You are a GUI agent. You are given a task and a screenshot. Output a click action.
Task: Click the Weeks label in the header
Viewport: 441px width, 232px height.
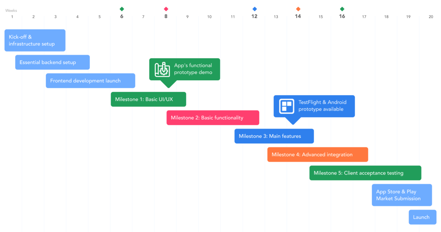11,11
